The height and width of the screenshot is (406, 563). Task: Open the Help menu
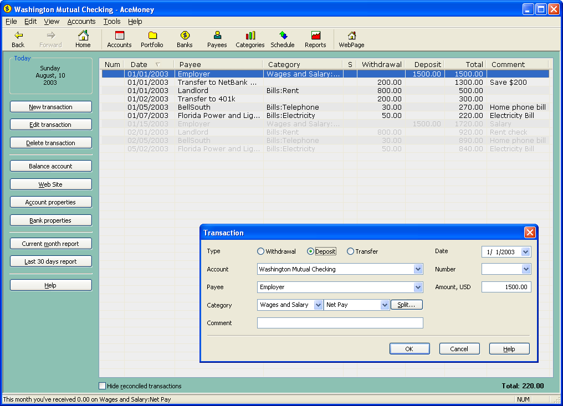click(135, 21)
